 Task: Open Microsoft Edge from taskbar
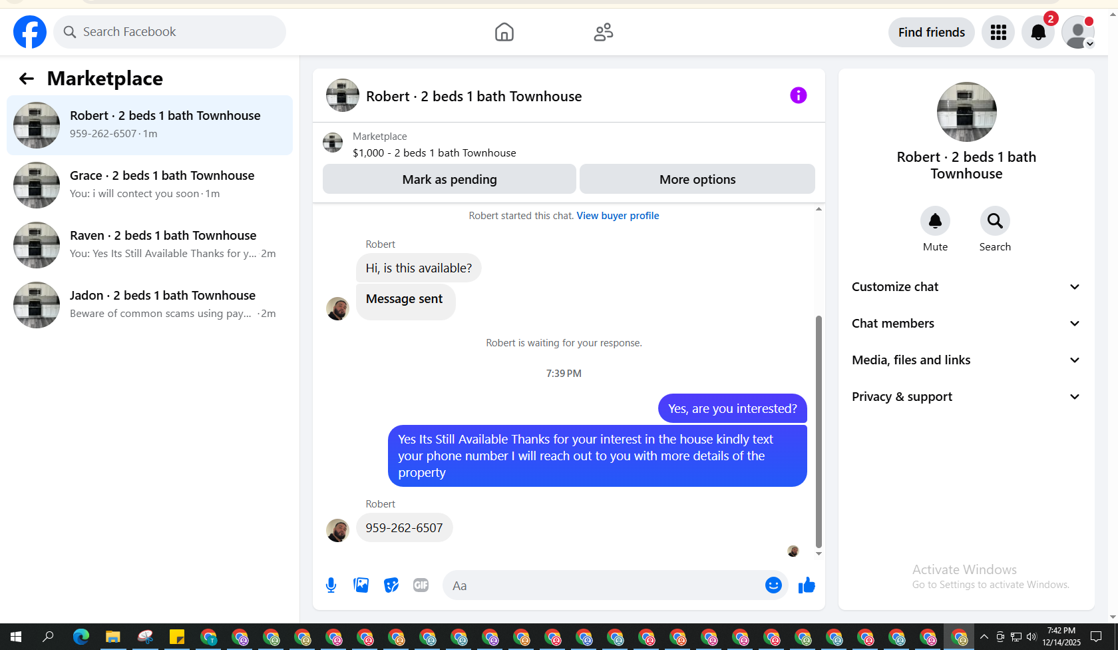point(81,637)
